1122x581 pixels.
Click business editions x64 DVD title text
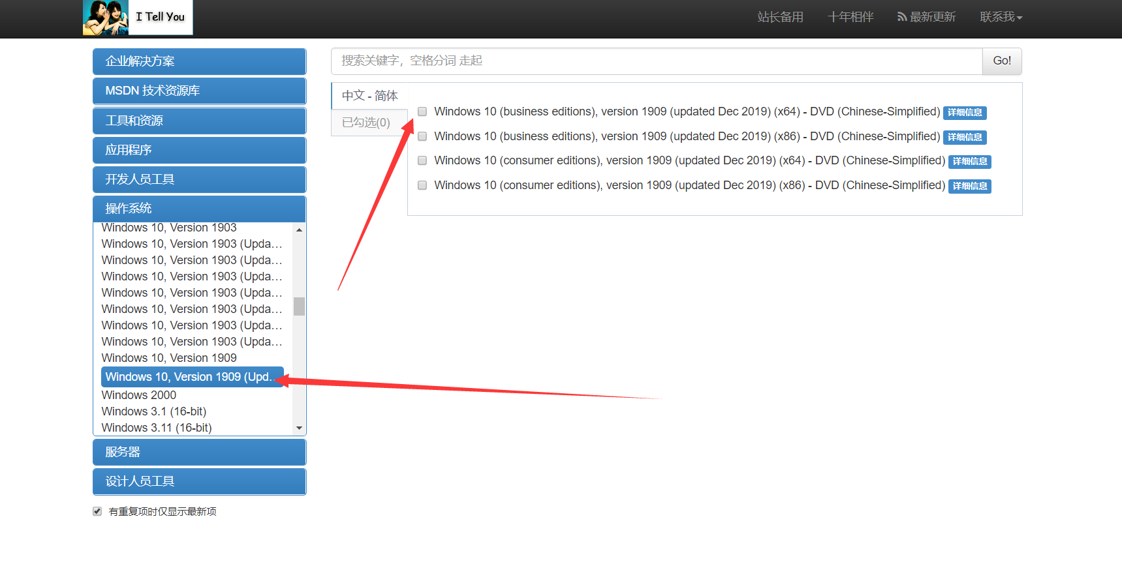click(687, 112)
